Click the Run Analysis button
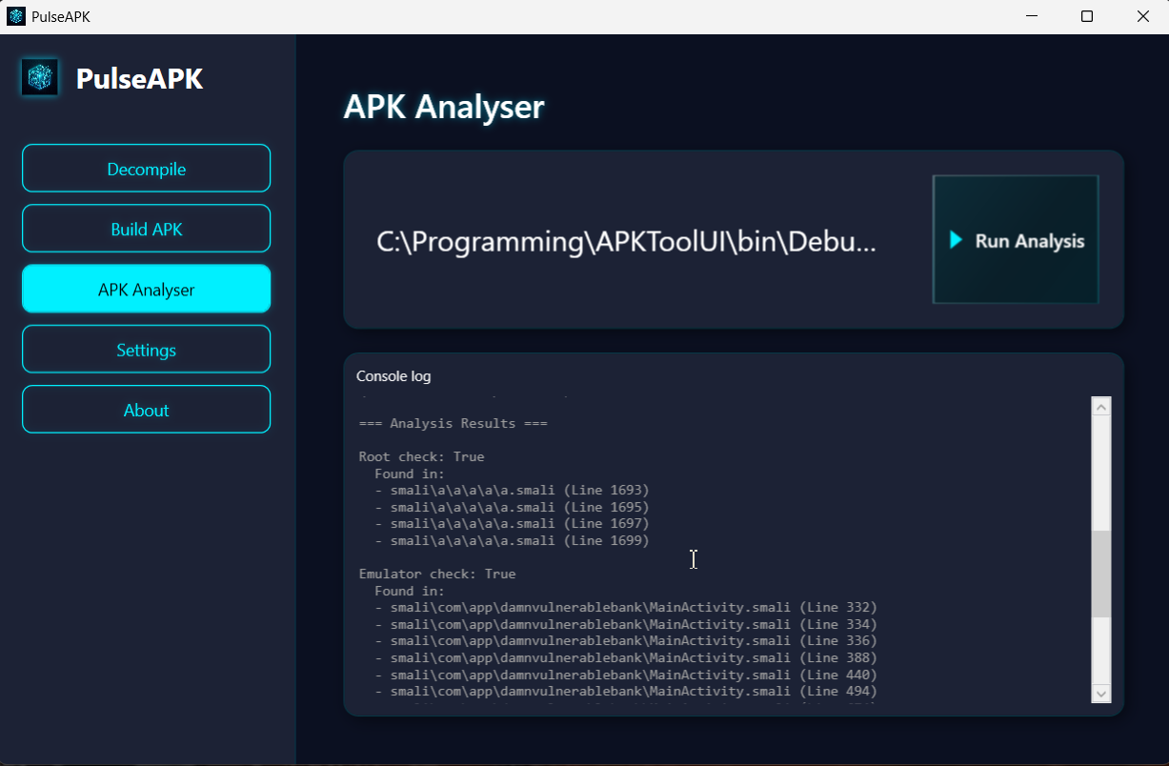The height and width of the screenshot is (766, 1169). tap(1016, 239)
